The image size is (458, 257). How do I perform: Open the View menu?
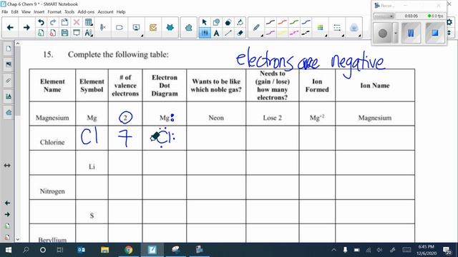(26, 12)
